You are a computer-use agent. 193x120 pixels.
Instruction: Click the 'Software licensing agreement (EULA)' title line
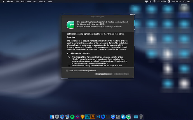click(x=95, y=34)
